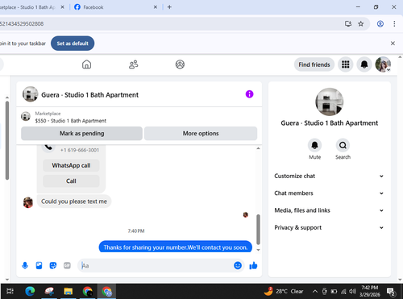Screen dimensions: 403x299
Task: Open the emoji picker in message box
Action: tap(238, 266)
